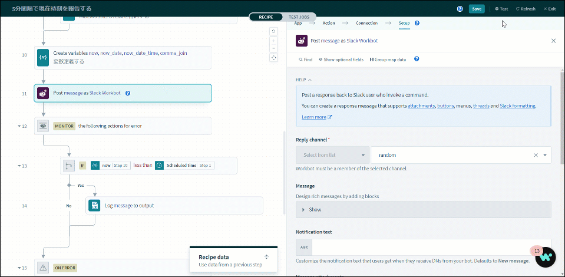Expand the Recipe data panel

(x=267, y=257)
